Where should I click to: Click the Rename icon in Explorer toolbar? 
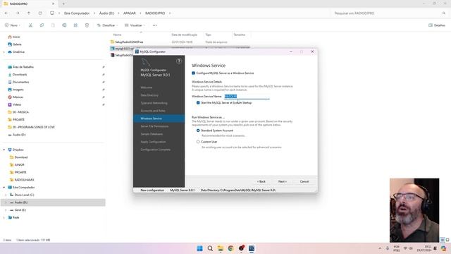(64, 25)
